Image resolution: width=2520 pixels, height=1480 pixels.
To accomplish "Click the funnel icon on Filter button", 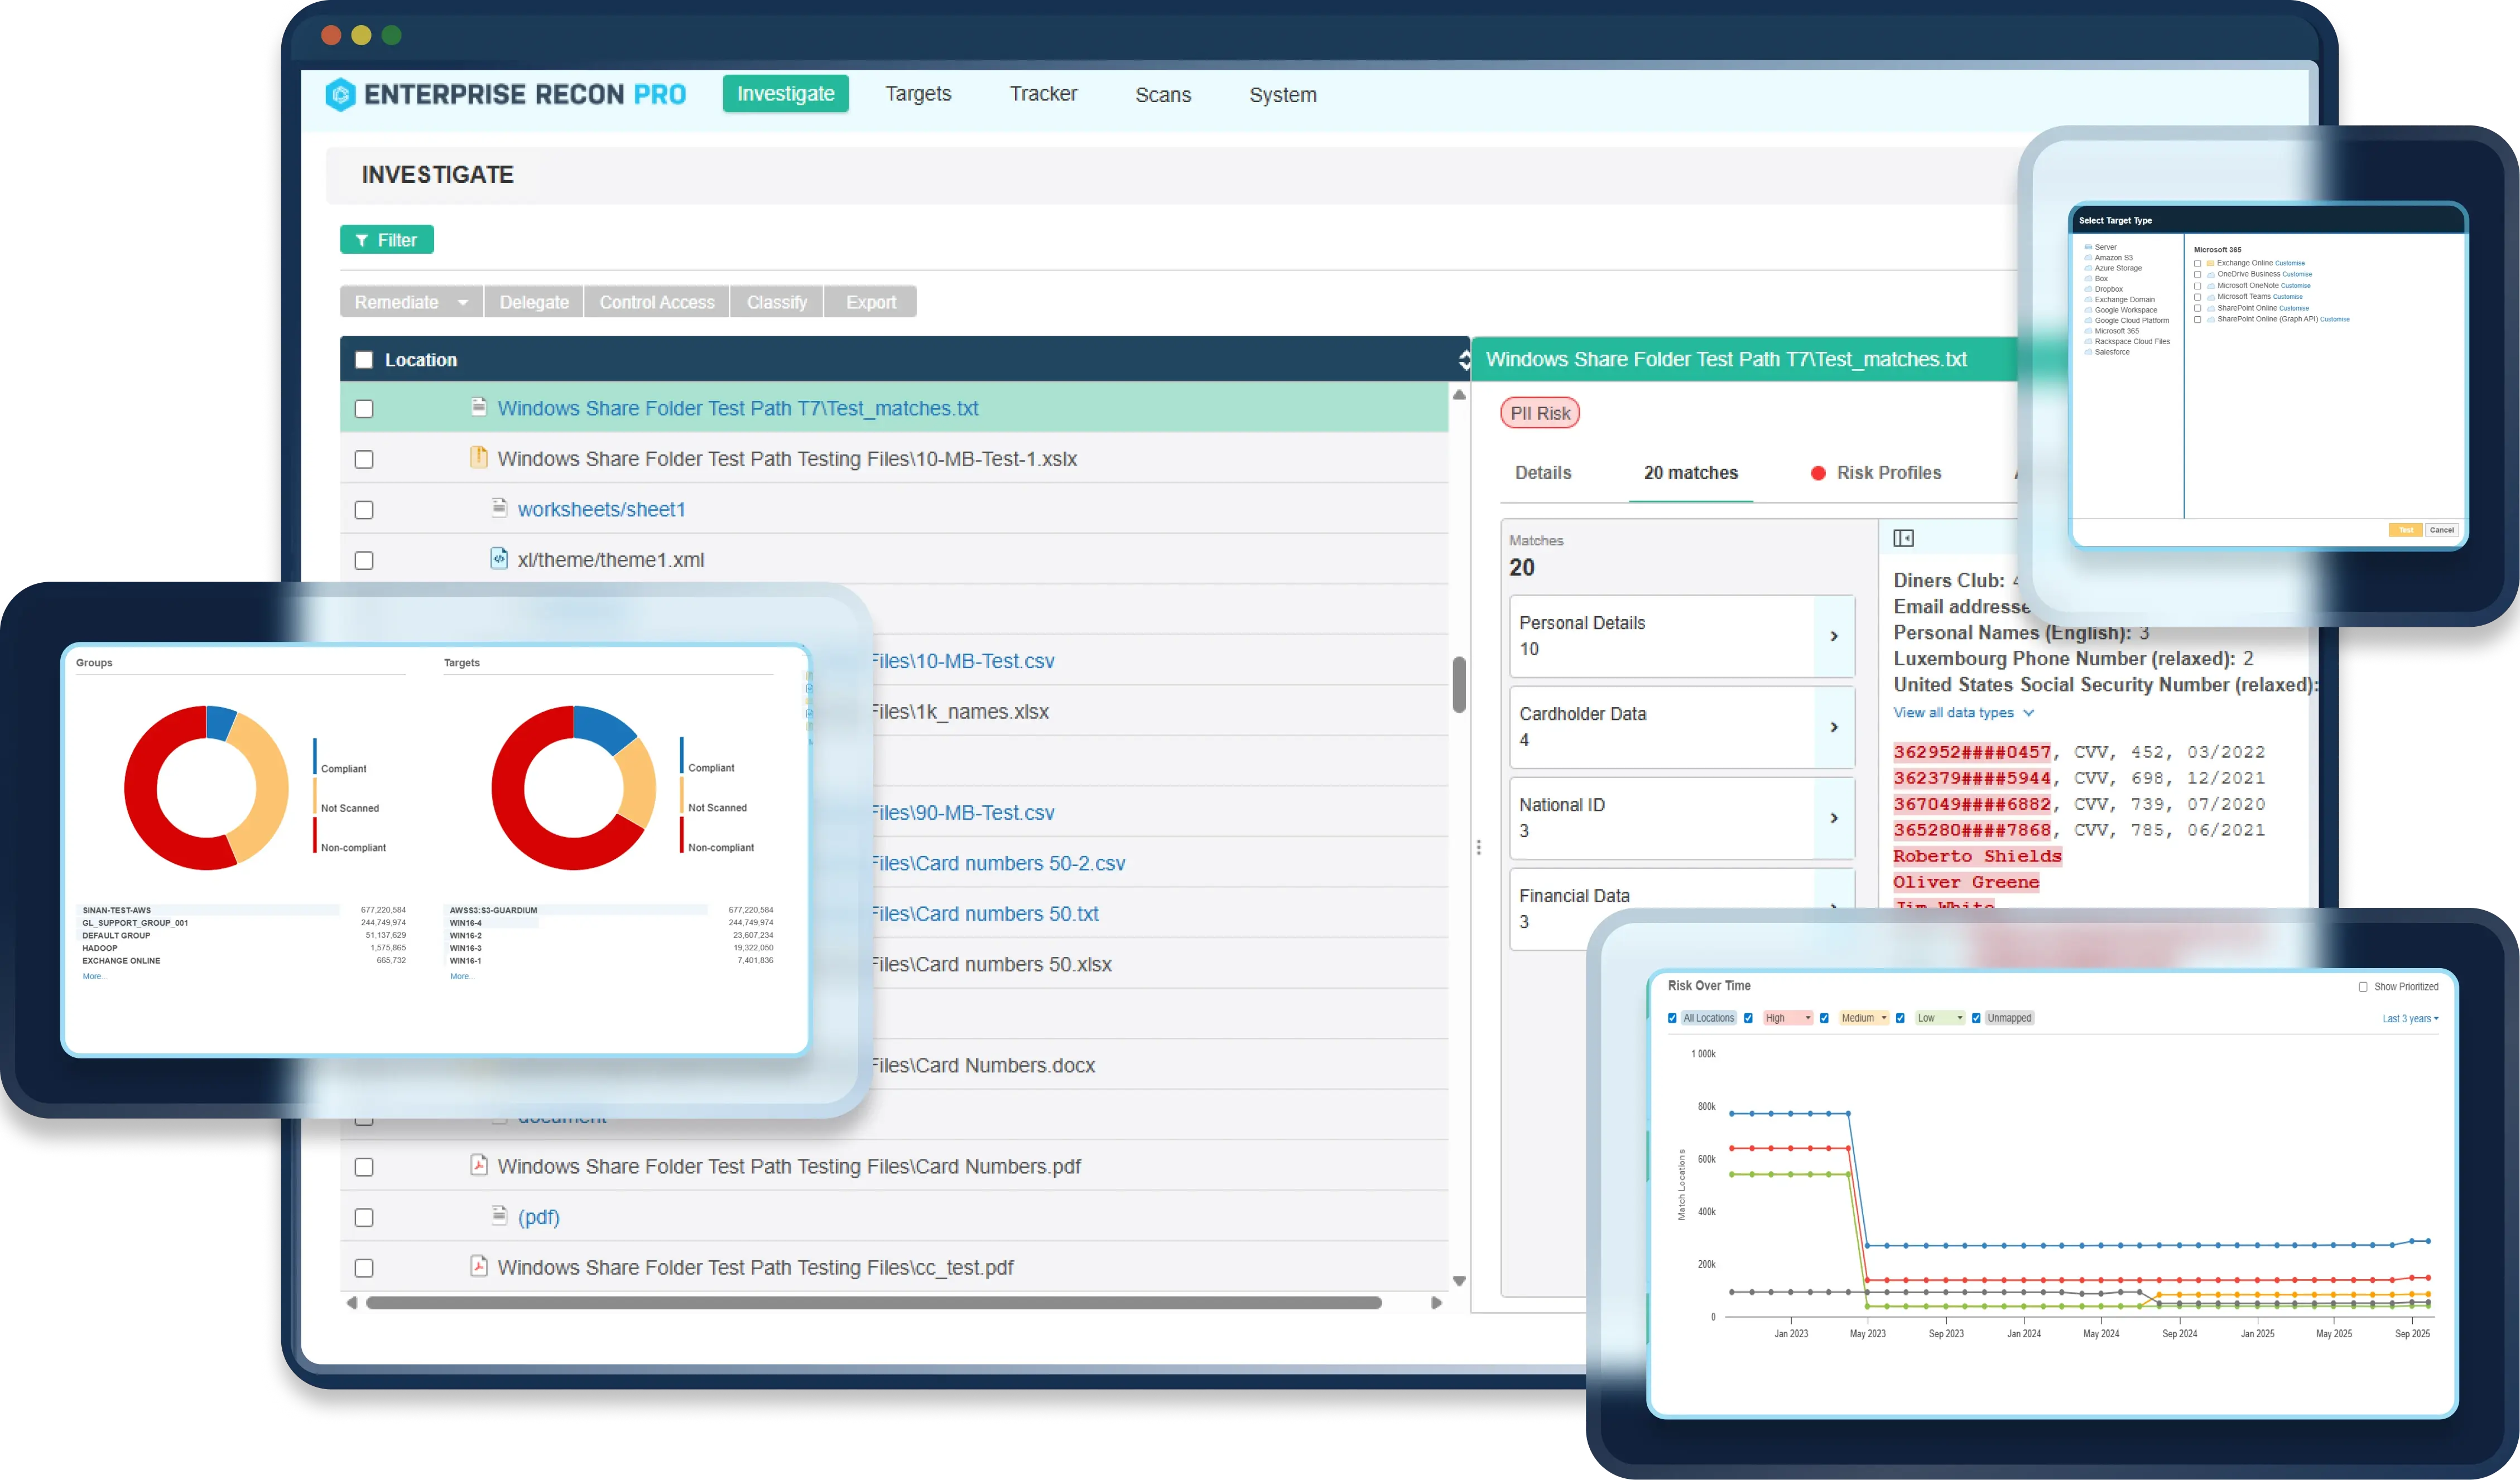I will click(x=362, y=240).
